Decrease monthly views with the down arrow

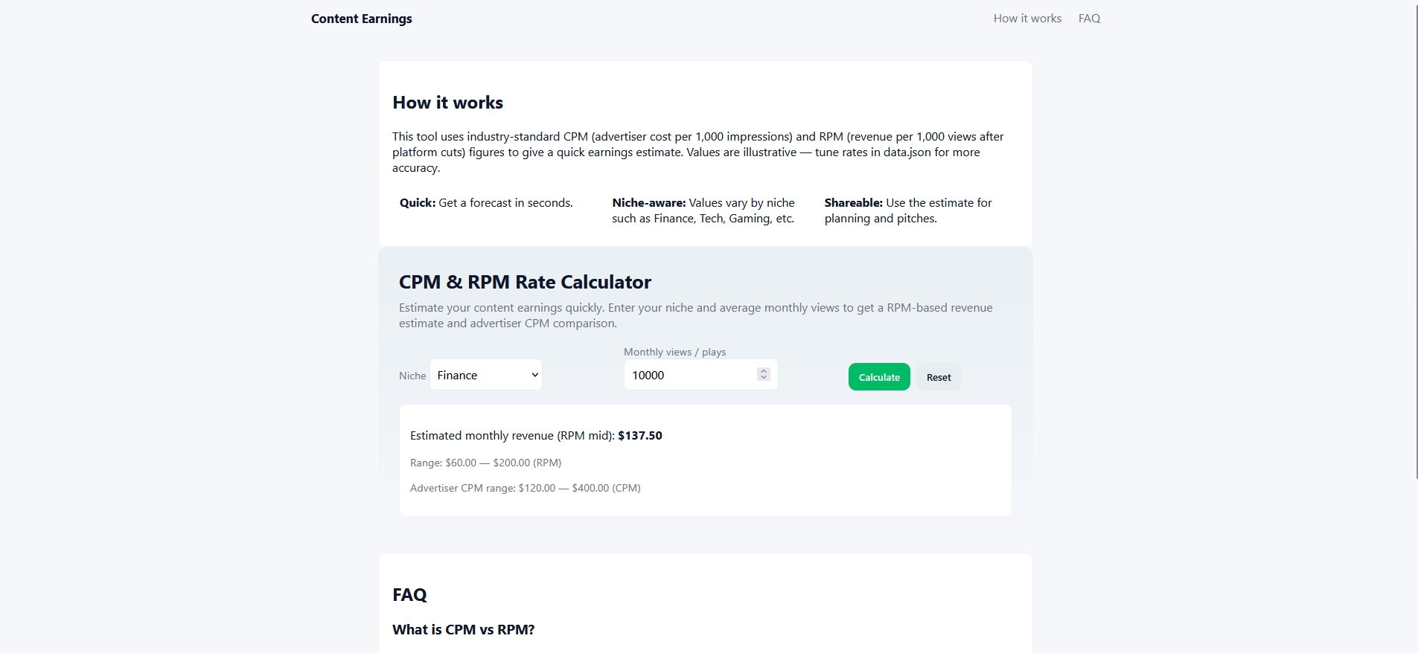(x=763, y=379)
